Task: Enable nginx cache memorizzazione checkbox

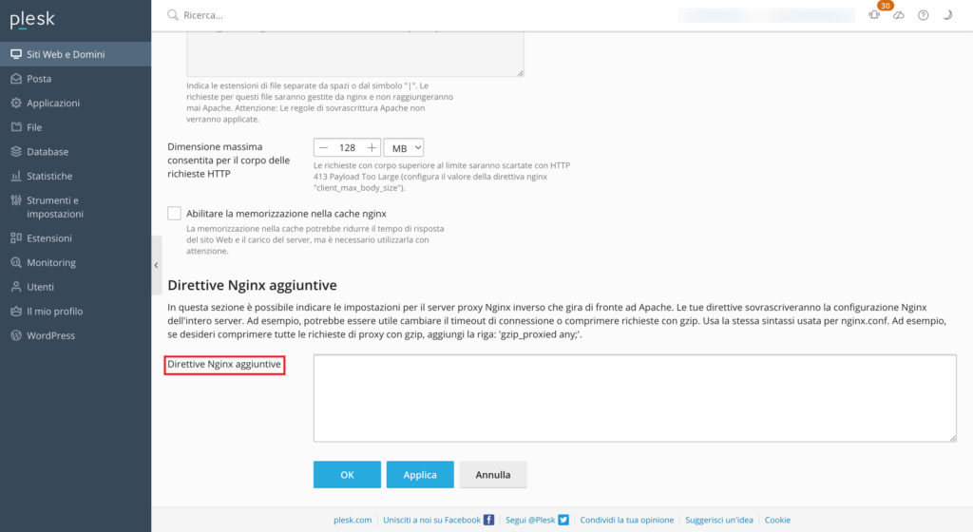Action: 175,214
